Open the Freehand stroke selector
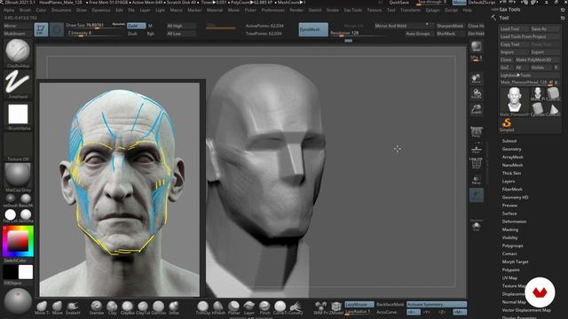The height and width of the screenshot is (319, 568). point(18,82)
